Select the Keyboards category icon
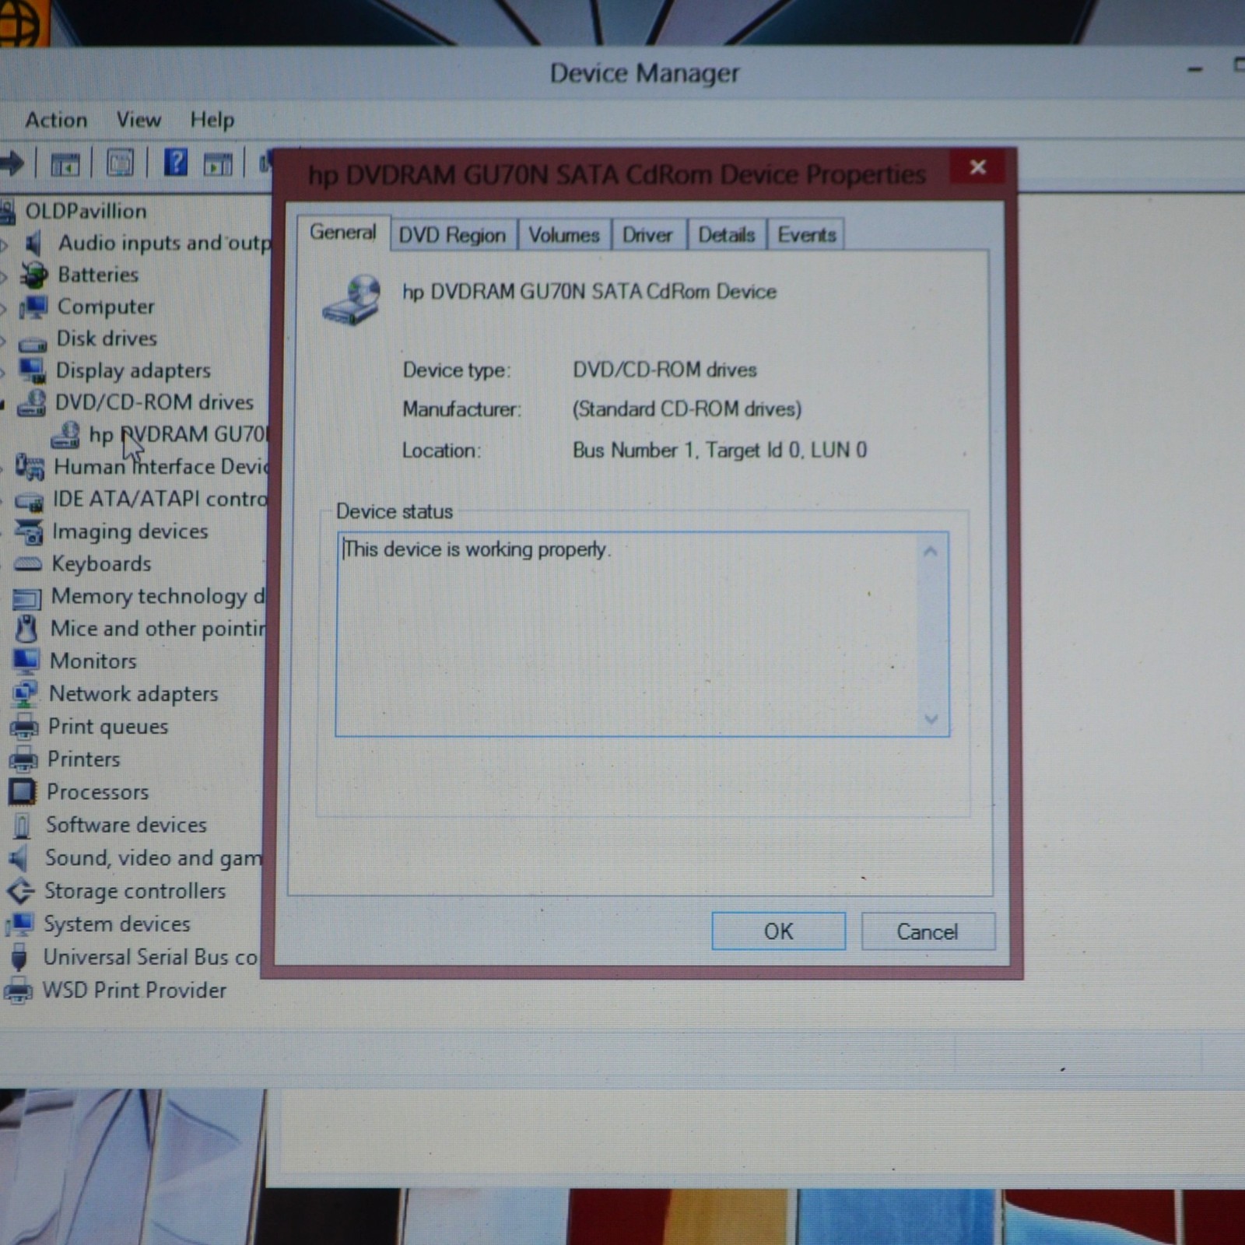Viewport: 1245px width, 1245px height. click(x=28, y=564)
